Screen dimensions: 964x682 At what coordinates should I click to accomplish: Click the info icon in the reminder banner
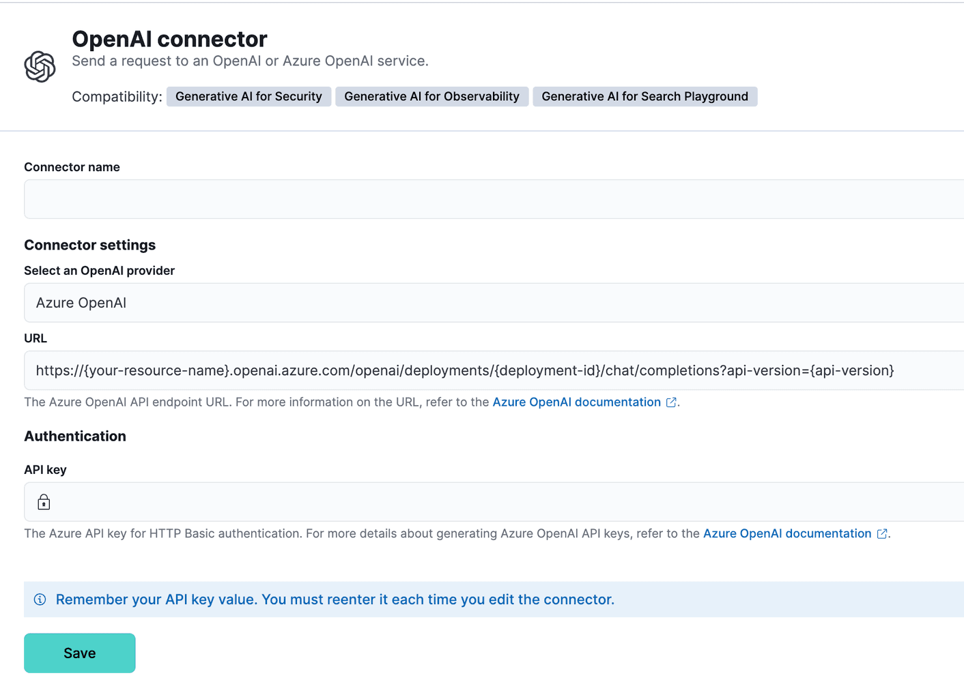pos(39,599)
